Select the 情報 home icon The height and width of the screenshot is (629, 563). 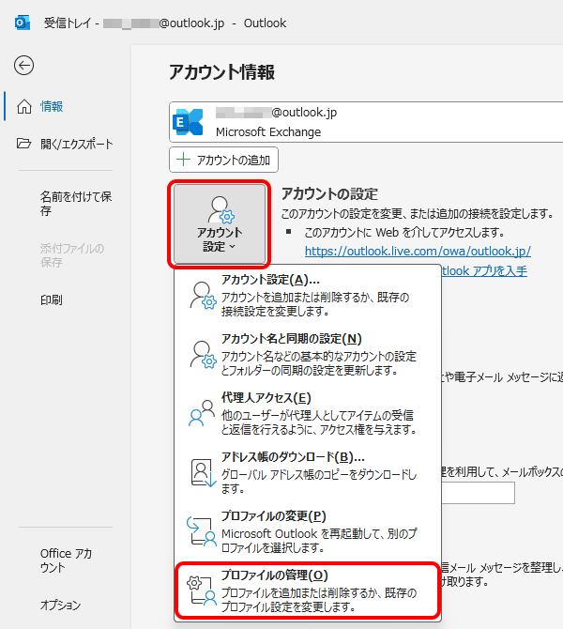24,106
